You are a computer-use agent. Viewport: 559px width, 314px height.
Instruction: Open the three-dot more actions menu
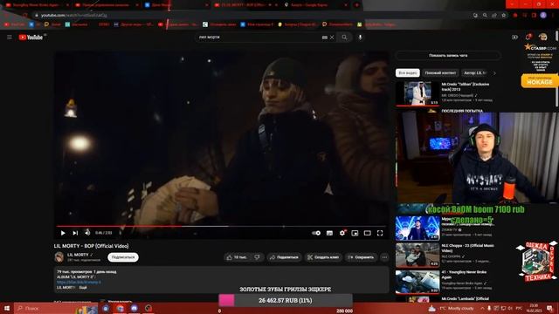pyautogui.click(x=384, y=257)
